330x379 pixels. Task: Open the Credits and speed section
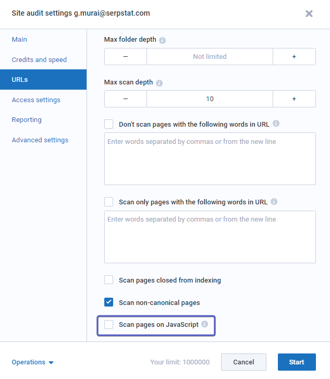click(39, 60)
